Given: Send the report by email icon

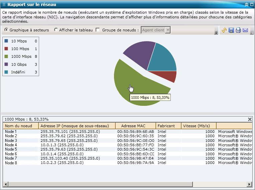Looking at the screenshot, I should pos(245,30).
